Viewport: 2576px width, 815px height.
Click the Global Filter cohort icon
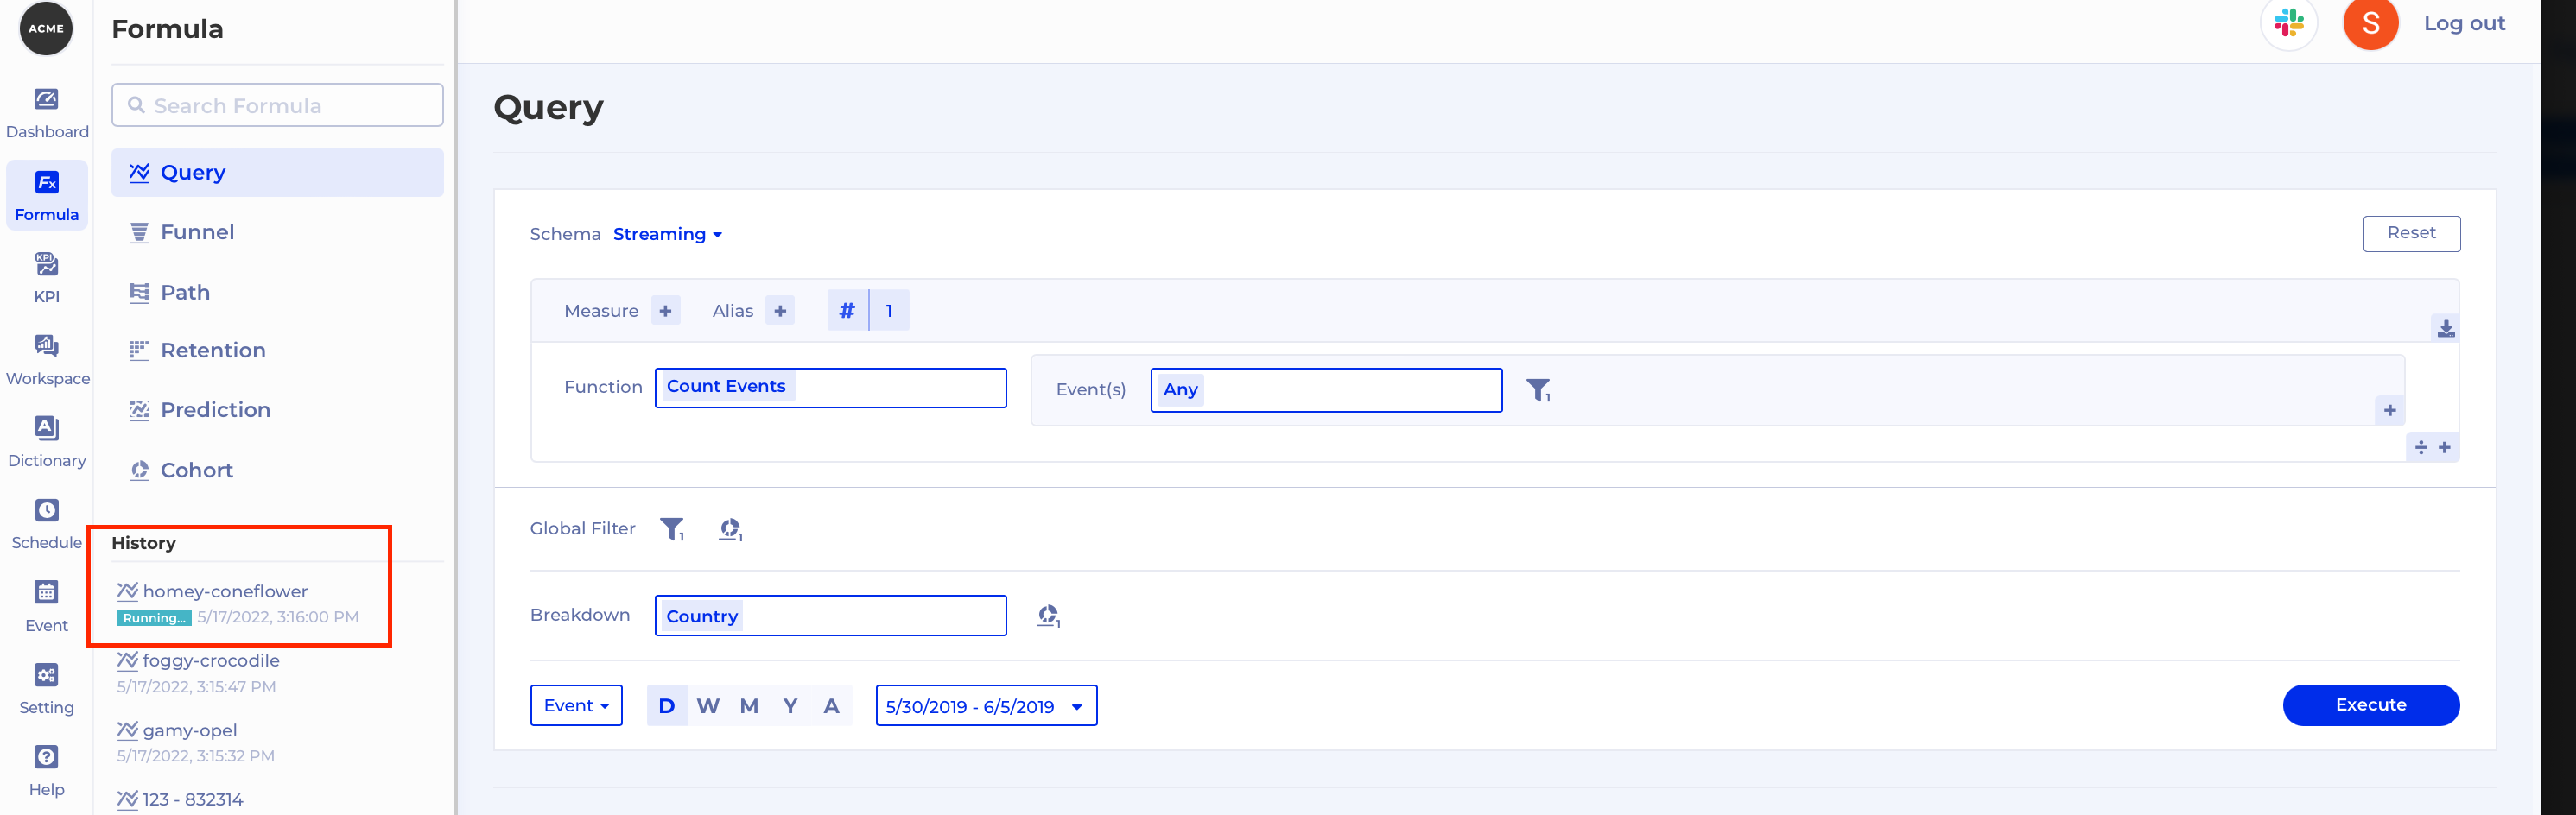click(x=731, y=528)
